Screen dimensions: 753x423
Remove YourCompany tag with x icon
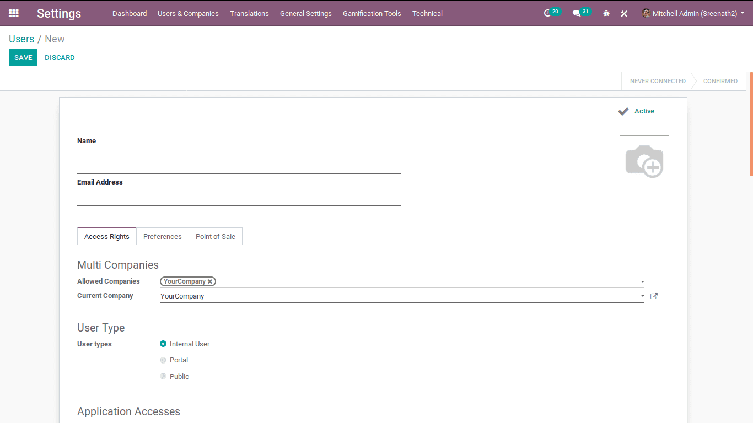click(x=210, y=281)
